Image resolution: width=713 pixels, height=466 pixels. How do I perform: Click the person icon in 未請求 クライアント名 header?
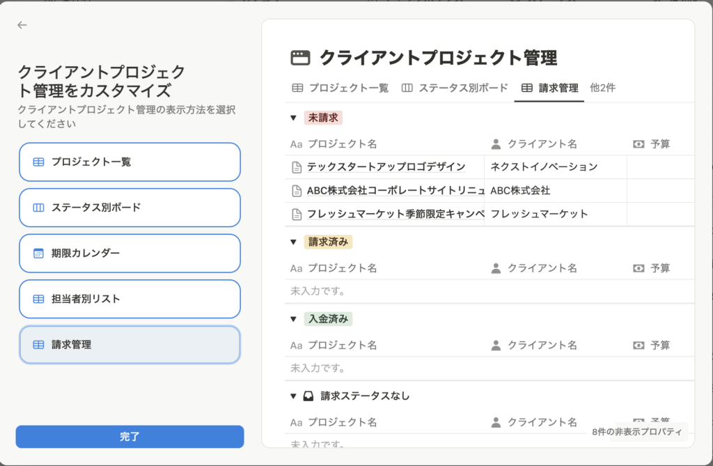496,144
